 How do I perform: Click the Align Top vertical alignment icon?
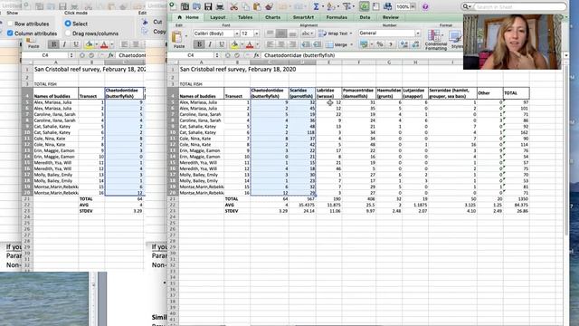point(271,34)
